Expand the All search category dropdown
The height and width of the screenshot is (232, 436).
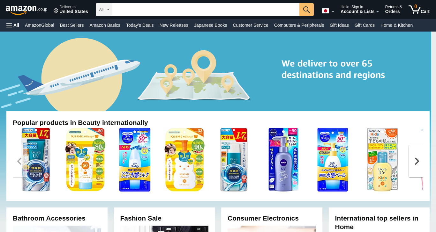pyautogui.click(x=104, y=10)
